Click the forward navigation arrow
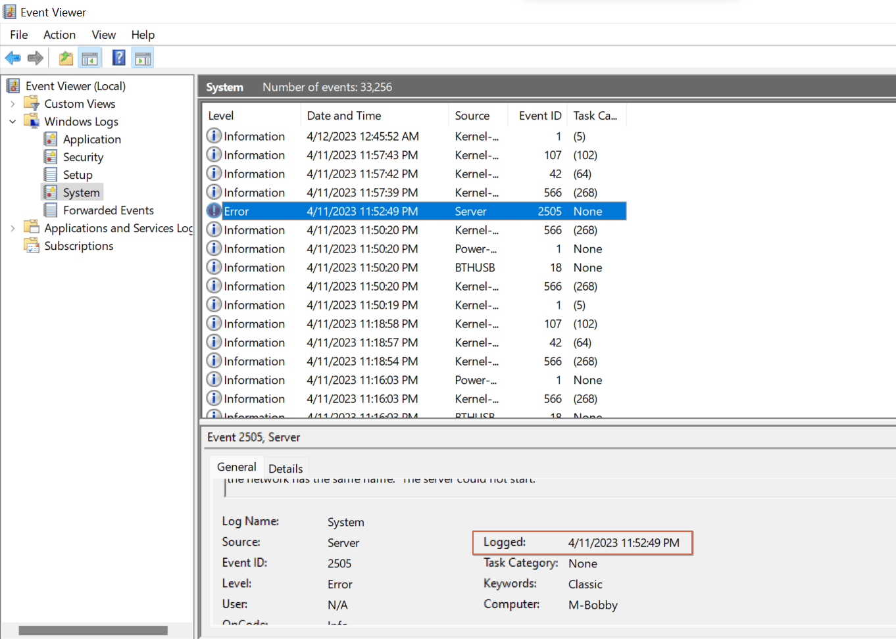 point(35,58)
